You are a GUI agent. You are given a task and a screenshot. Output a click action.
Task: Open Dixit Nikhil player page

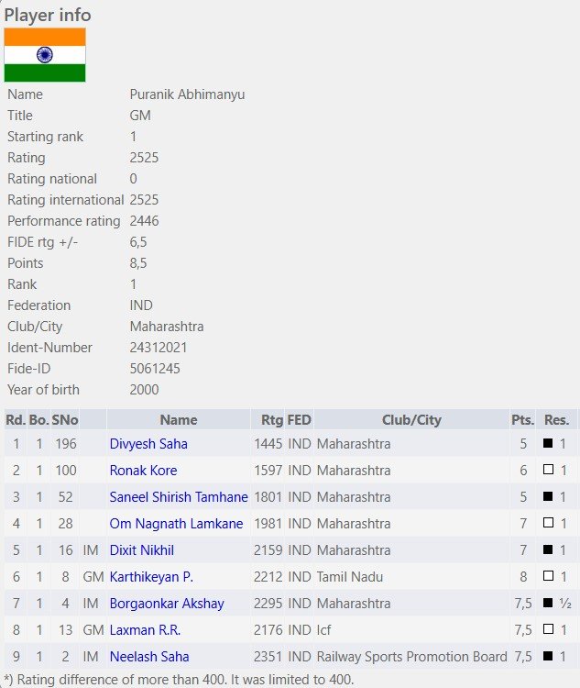point(142,549)
